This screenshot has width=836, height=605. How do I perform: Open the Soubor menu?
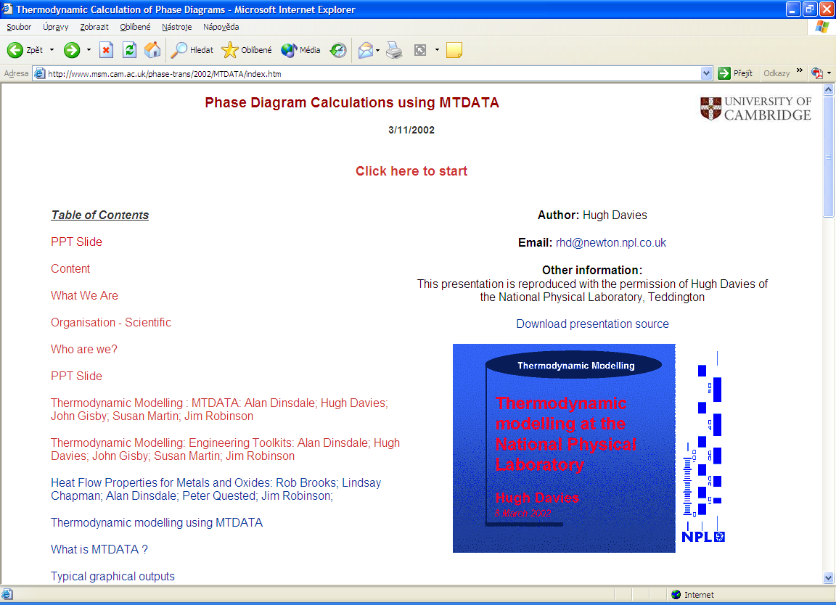coord(19,27)
